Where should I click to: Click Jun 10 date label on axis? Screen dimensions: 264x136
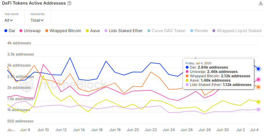click(x=43, y=130)
